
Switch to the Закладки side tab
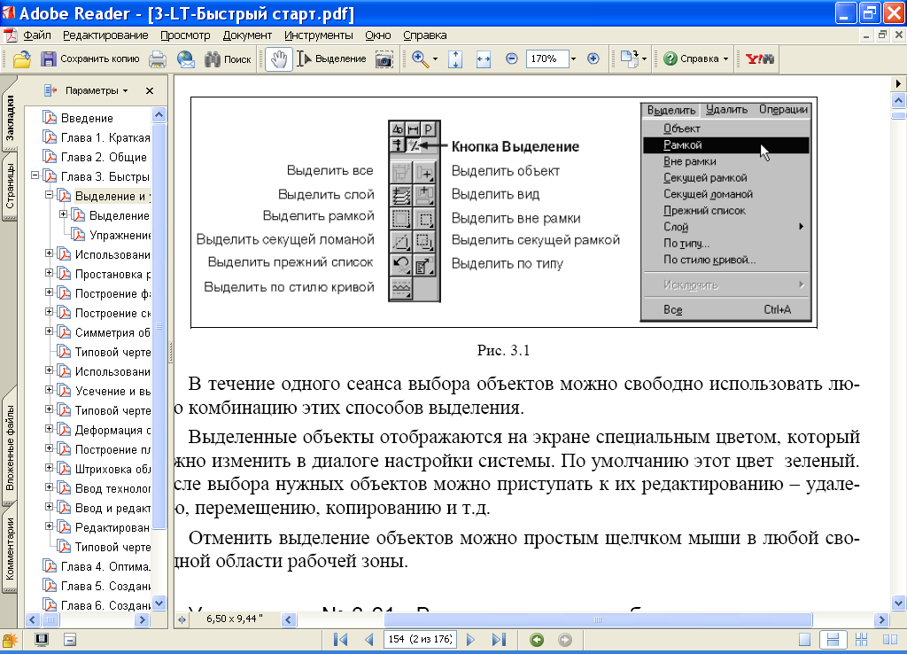10,118
